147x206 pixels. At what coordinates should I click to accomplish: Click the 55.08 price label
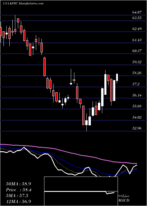point(137,106)
